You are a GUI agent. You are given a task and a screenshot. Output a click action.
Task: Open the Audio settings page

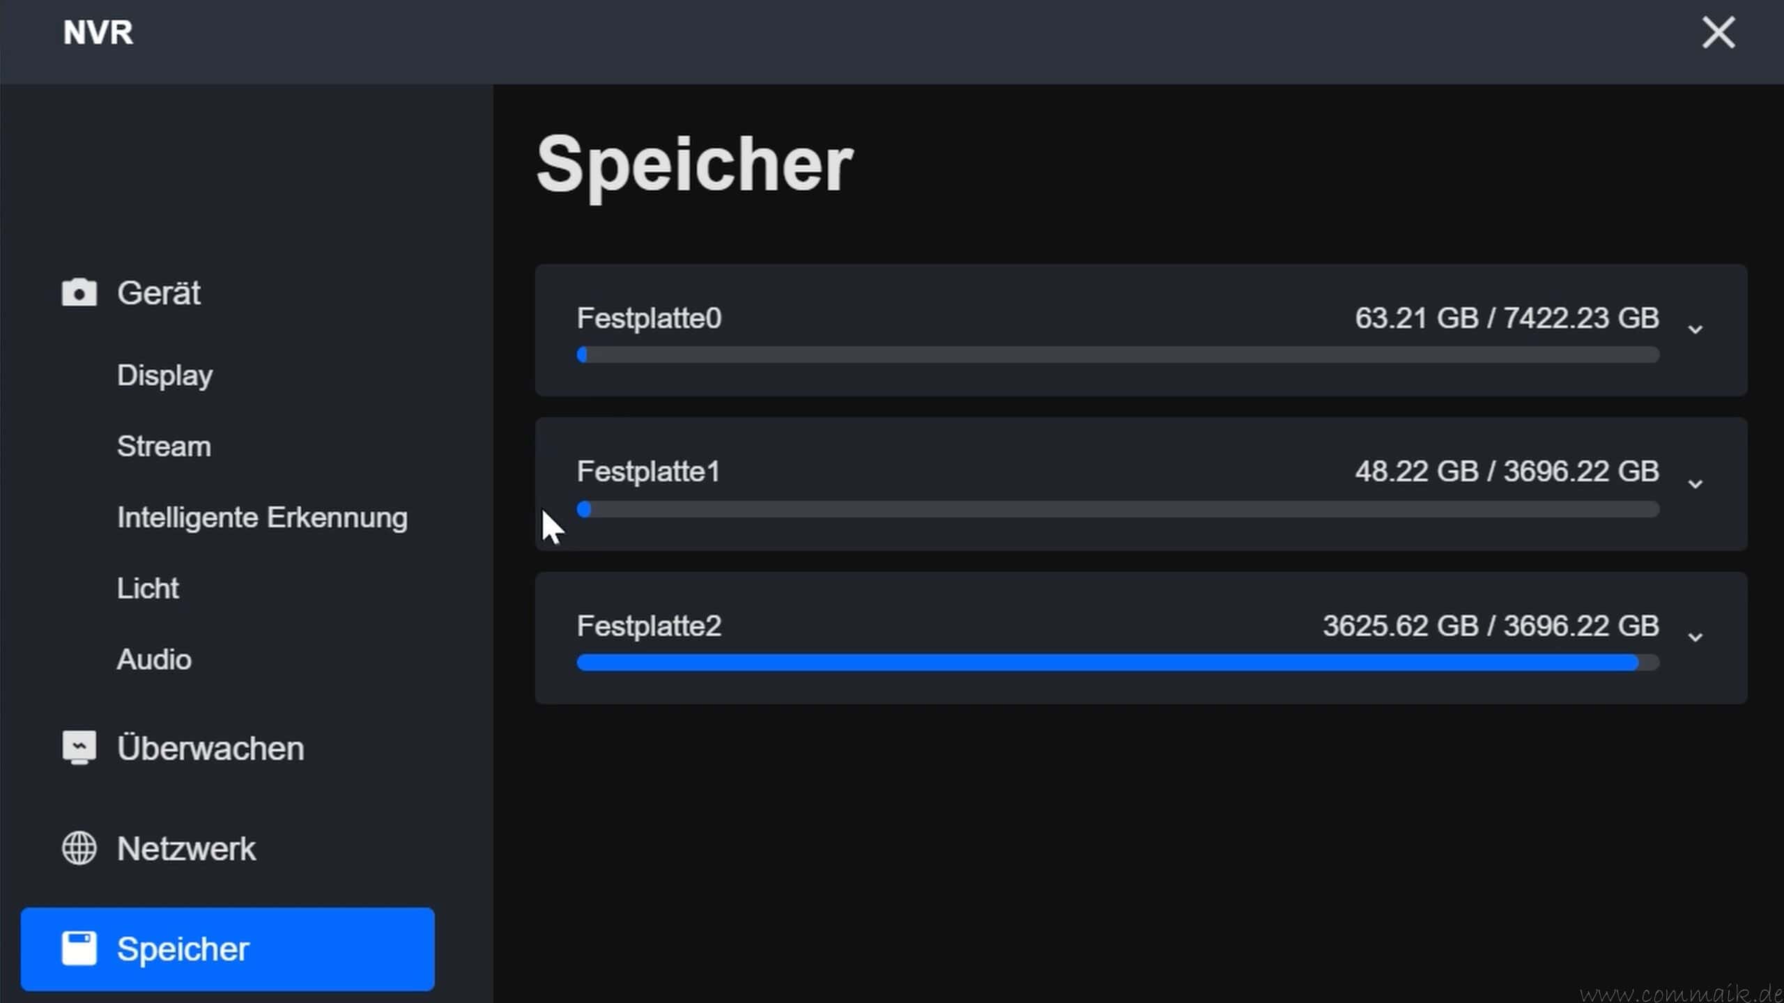[x=154, y=660]
